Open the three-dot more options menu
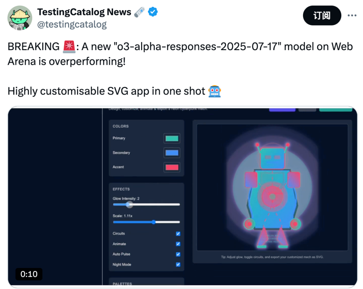 click(x=352, y=15)
